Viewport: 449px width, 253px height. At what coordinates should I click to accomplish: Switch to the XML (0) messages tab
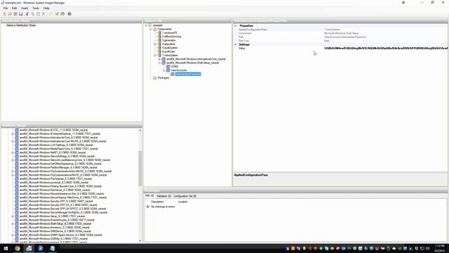click(149, 196)
